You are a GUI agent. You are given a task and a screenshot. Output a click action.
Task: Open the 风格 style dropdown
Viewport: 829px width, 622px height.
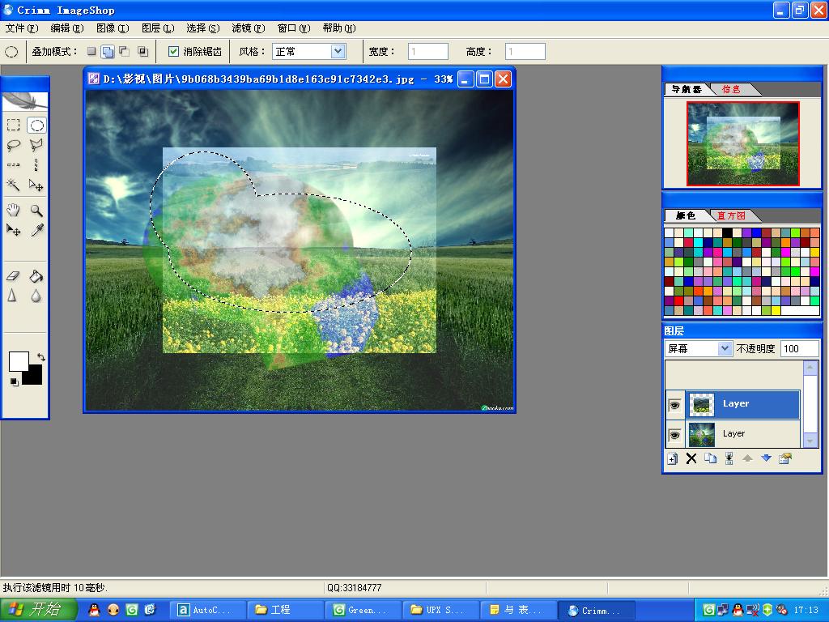click(x=338, y=51)
